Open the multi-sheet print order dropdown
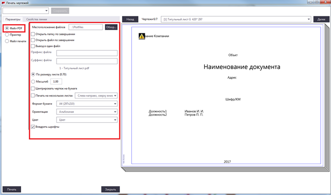This screenshot has width=331, height=195. [96, 95]
